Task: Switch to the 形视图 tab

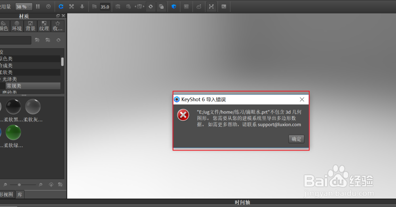Action: click(x=7, y=195)
